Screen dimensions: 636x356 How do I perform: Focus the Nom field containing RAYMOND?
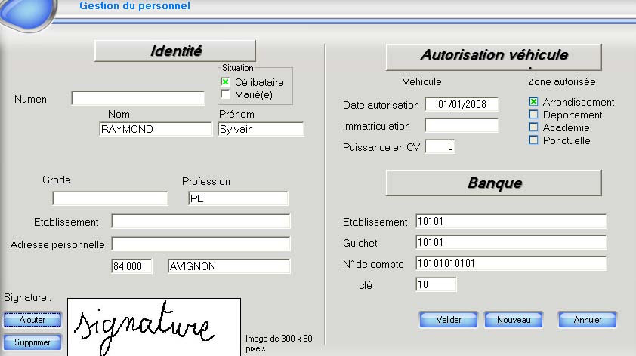click(x=156, y=129)
